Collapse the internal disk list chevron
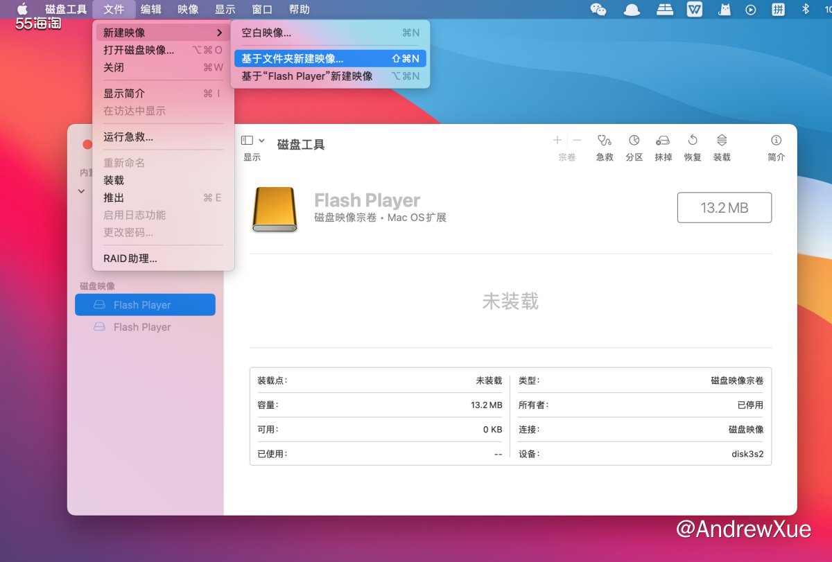 click(x=80, y=189)
